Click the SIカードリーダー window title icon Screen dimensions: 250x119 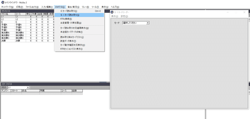tap(112, 12)
